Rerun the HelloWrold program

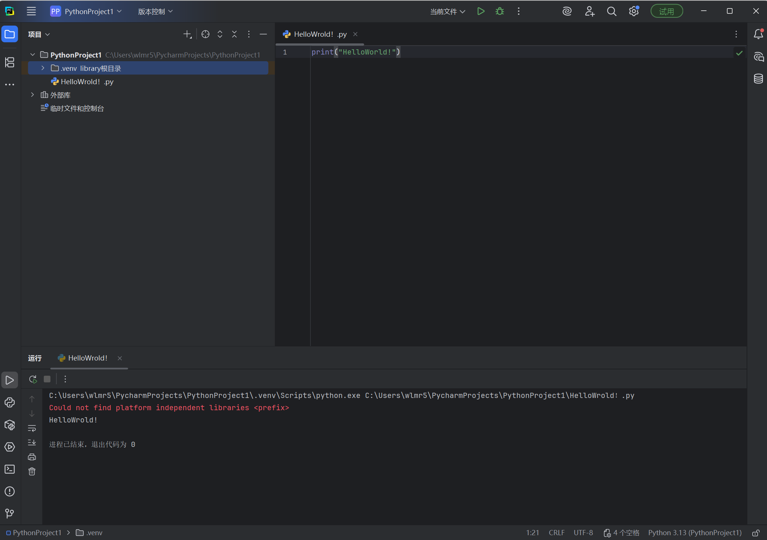tap(33, 379)
